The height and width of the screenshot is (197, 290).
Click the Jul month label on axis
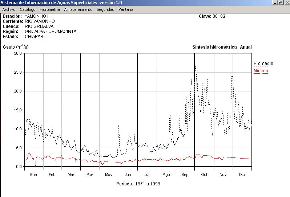tap(146, 175)
